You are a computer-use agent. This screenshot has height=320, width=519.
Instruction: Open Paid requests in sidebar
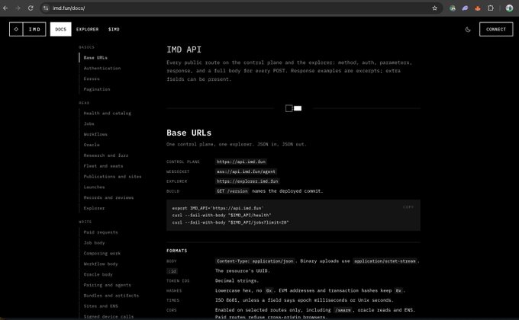point(101,232)
